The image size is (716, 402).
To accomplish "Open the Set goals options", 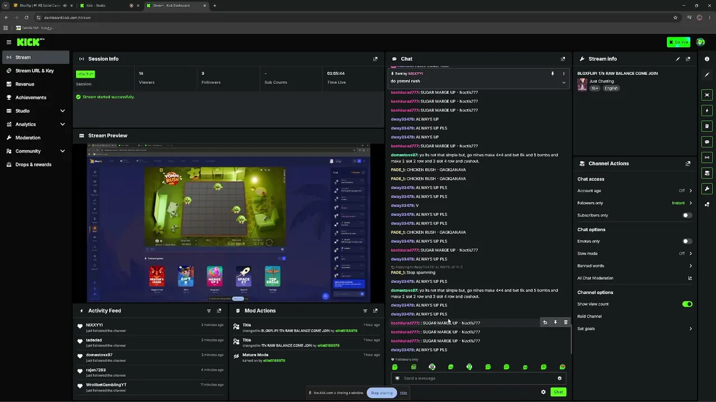I will (635, 329).
